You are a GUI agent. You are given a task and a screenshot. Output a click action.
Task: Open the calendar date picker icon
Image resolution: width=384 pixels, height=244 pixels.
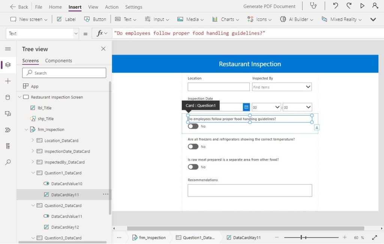pyautogui.click(x=246, y=107)
